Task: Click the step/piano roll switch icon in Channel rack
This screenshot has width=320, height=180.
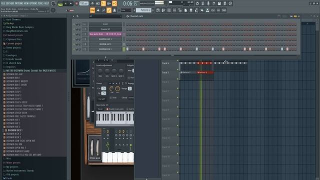Action: point(295,16)
